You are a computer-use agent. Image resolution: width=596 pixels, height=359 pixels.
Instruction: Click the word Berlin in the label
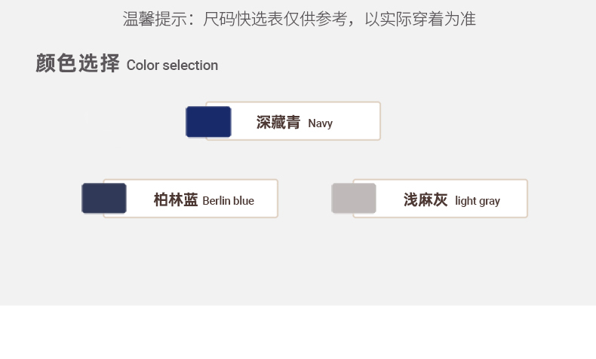[x=216, y=201]
